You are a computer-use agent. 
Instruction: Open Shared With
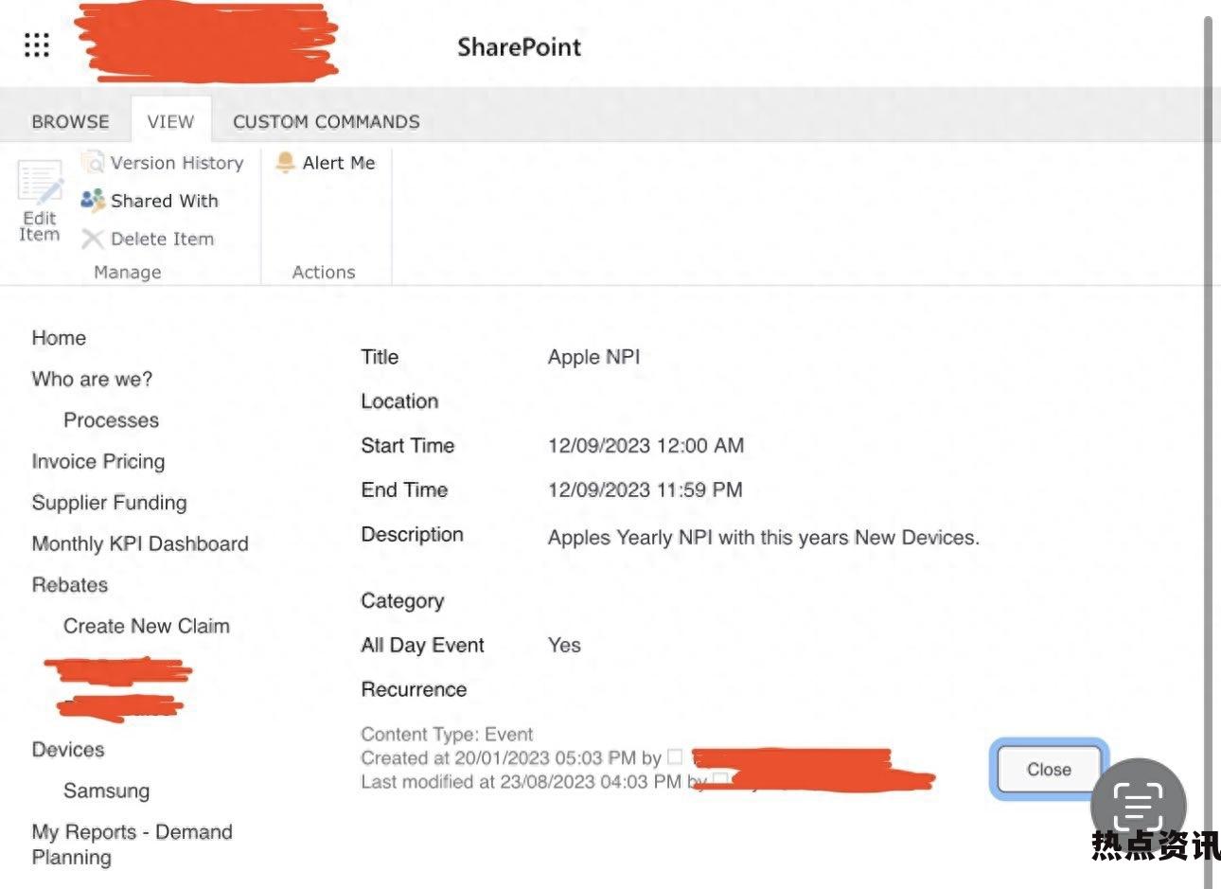pyautogui.click(x=150, y=201)
